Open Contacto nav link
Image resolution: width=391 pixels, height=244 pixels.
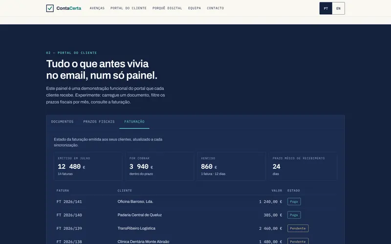(x=215, y=8)
